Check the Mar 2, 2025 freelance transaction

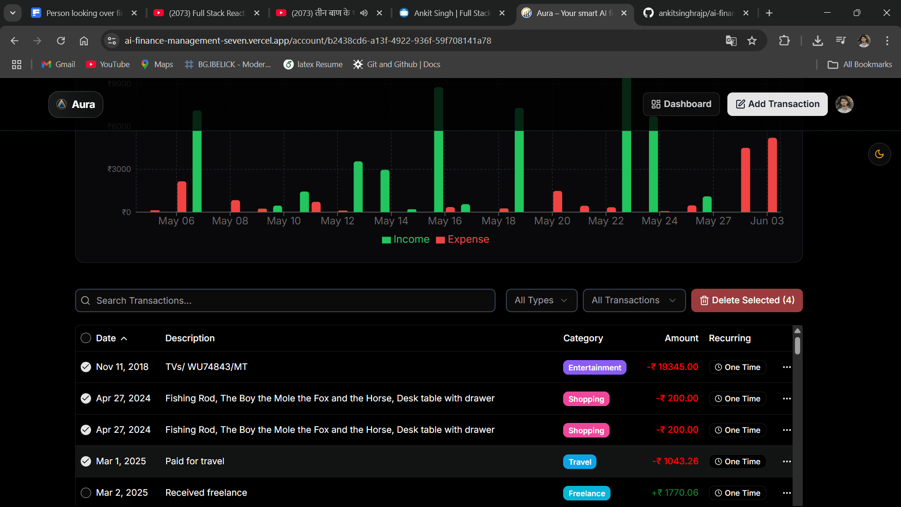pyautogui.click(x=86, y=493)
